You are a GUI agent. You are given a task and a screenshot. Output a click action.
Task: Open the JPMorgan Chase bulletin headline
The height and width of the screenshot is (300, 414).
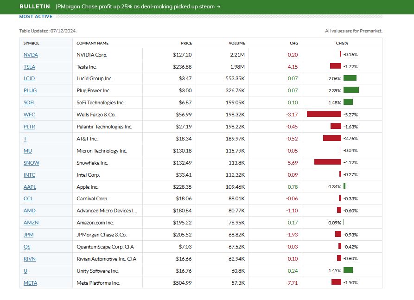(x=138, y=7)
